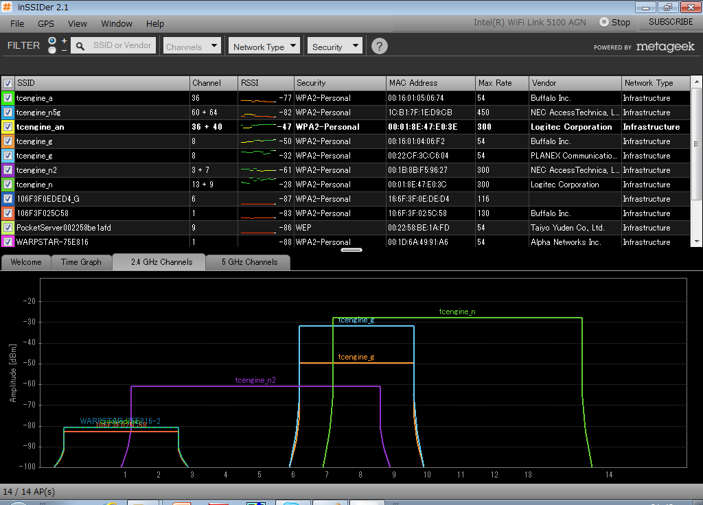The width and height of the screenshot is (703, 505).
Task: Open the File menu
Action: (x=17, y=24)
